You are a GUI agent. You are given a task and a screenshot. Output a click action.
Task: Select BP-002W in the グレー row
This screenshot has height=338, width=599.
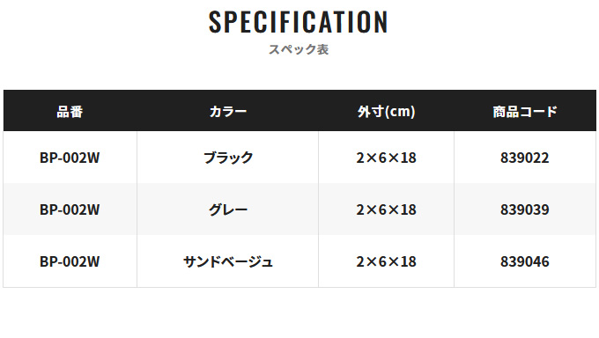(70, 209)
